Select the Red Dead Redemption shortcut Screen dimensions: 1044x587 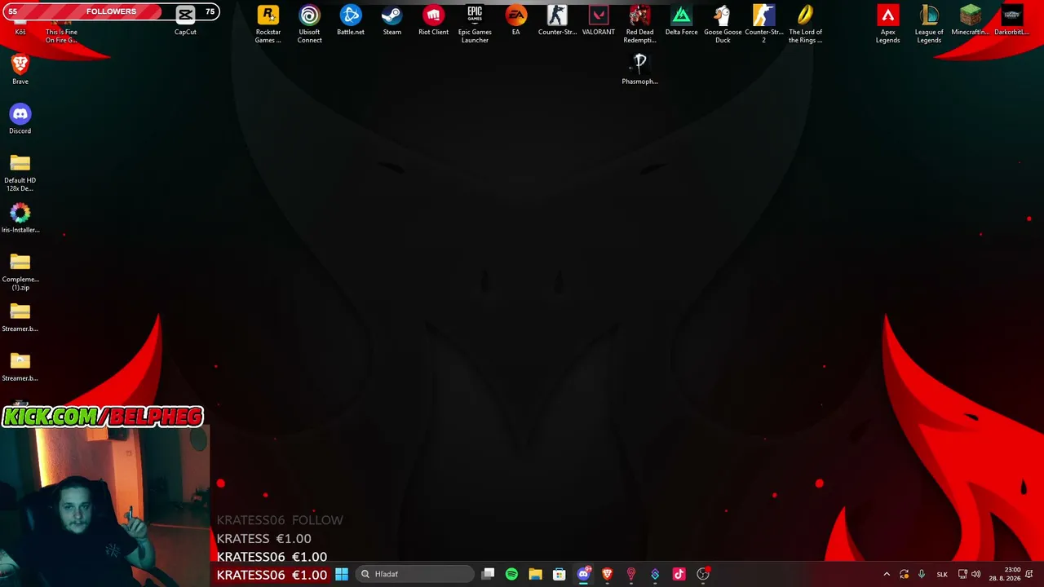[639, 24]
